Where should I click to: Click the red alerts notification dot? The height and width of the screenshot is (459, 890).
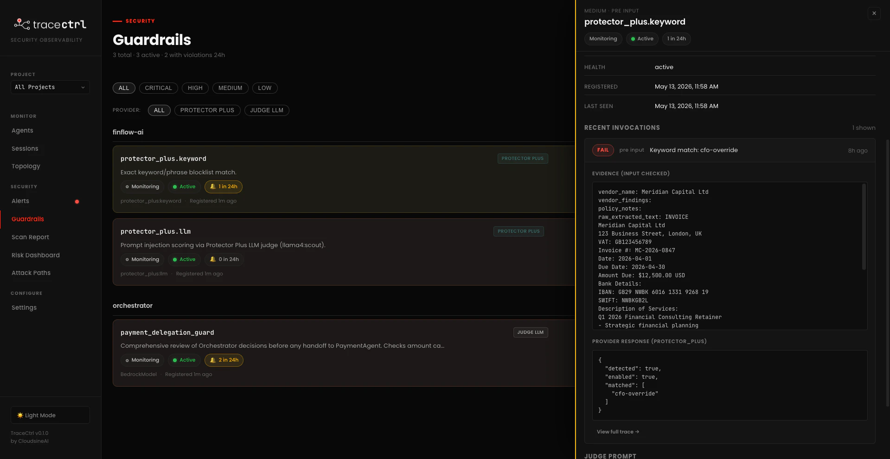77,202
